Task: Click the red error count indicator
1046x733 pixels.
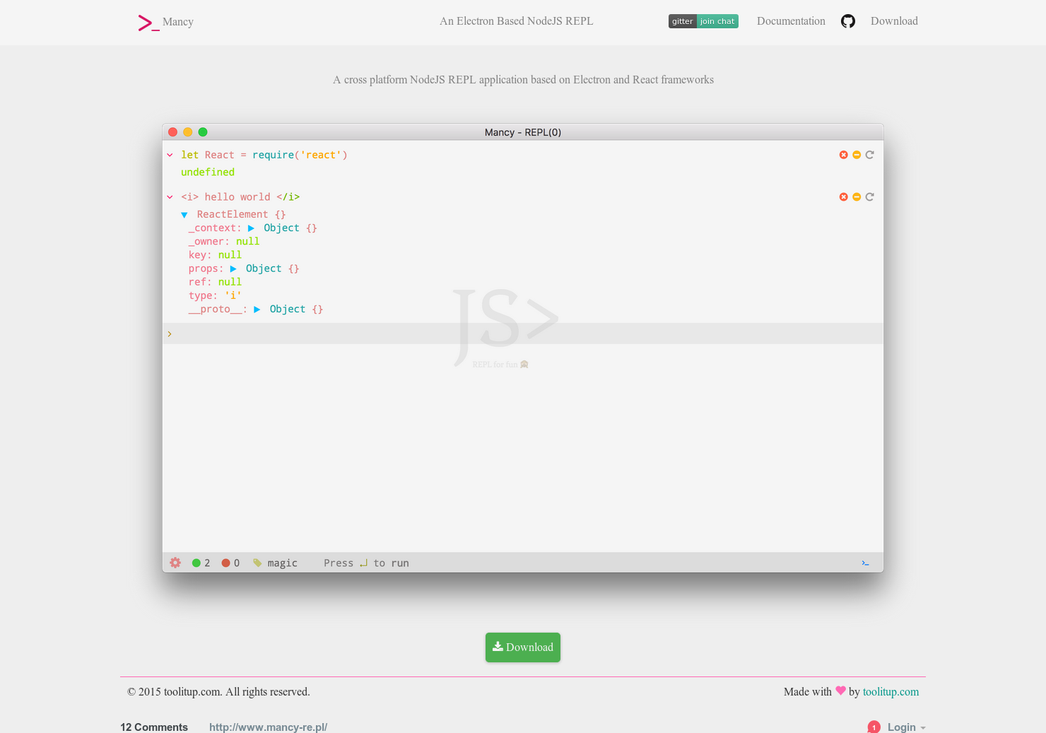Action: [x=230, y=563]
